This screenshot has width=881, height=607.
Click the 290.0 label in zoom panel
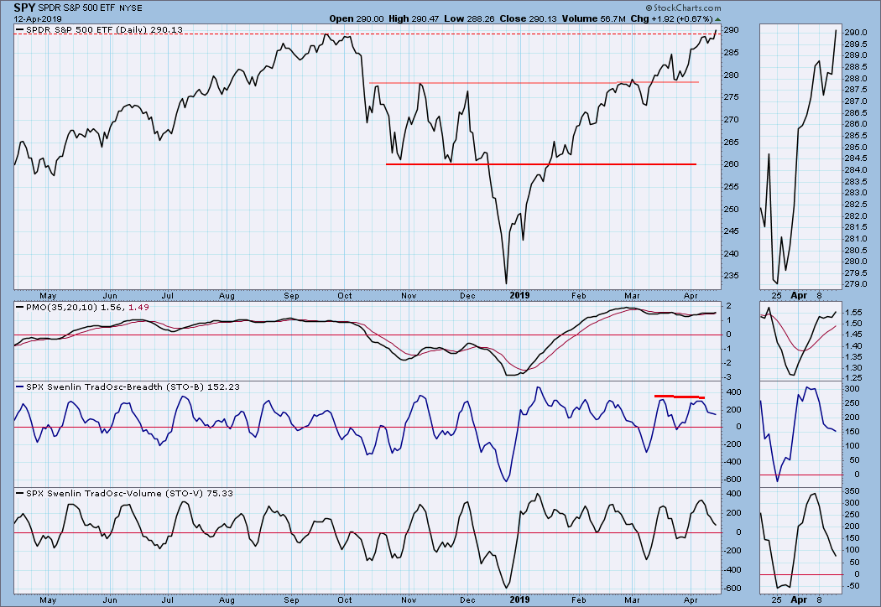[x=855, y=32]
